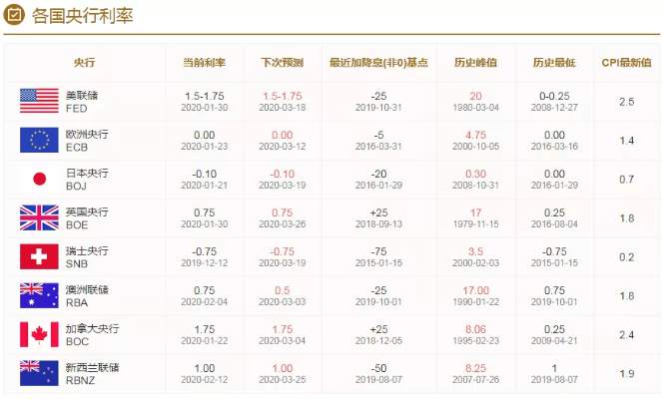Click the United Kingdom flag icon
665x407 pixels.
tap(39, 217)
